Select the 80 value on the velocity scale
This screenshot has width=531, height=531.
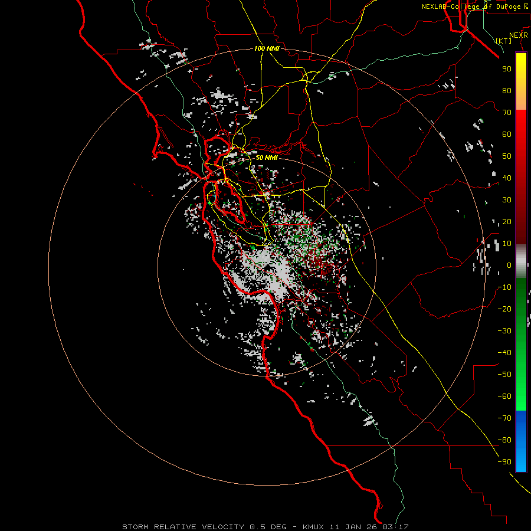(507, 90)
